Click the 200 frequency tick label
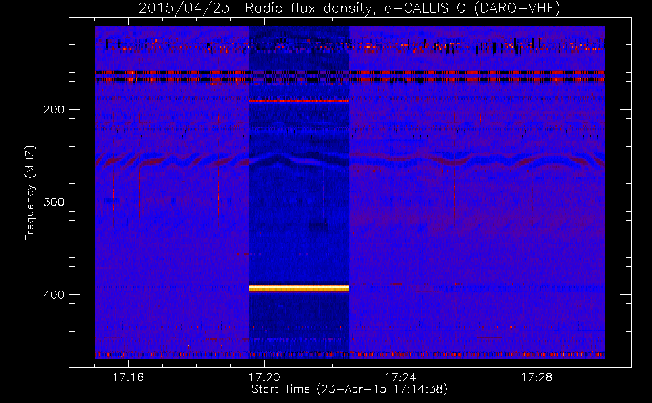 (54, 110)
